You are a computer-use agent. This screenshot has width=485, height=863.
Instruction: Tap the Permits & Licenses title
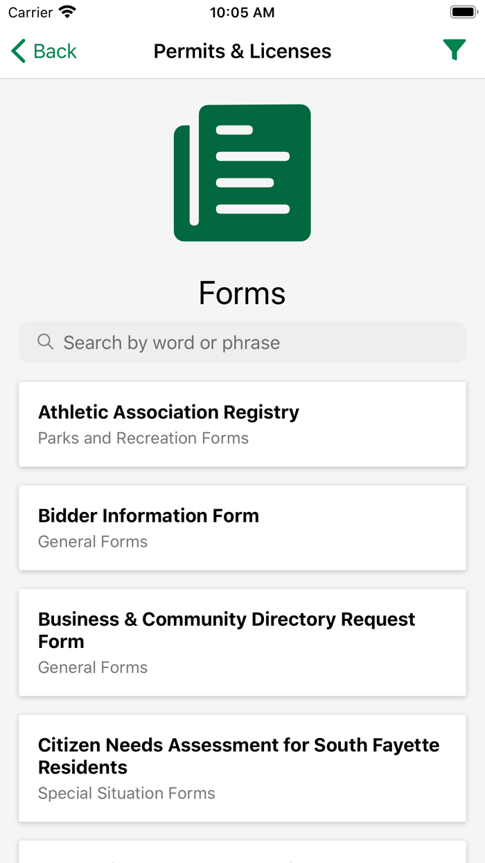pos(242,51)
